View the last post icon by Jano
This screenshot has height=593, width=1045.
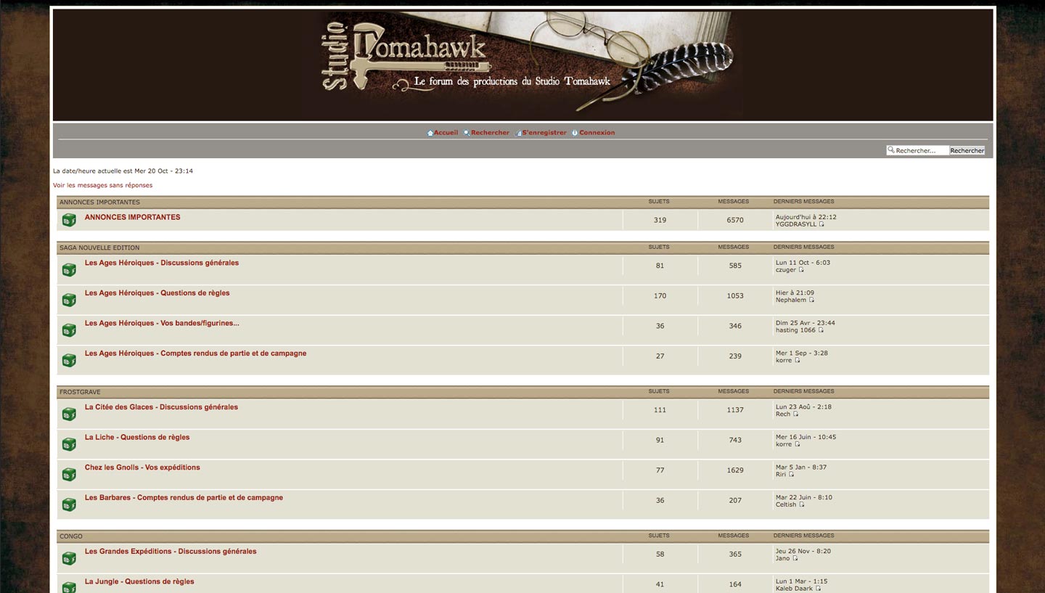pos(795,559)
